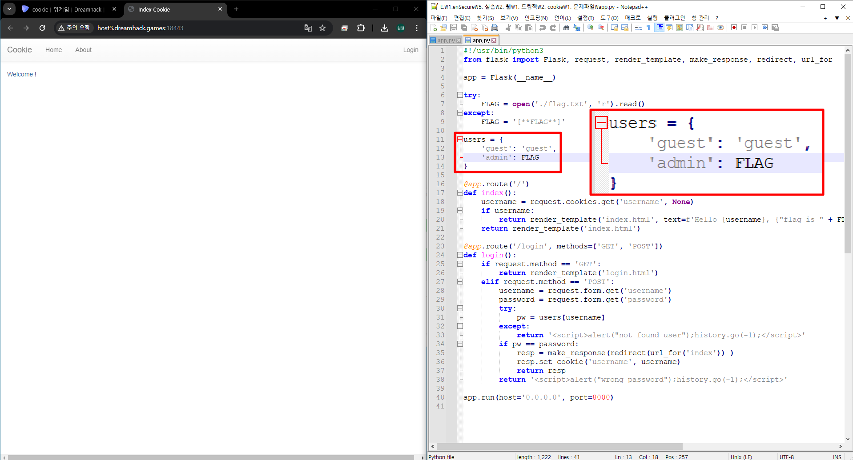The width and height of the screenshot is (853, 460).
Task: Click the Home link in navbar
Action: point(53,50)
